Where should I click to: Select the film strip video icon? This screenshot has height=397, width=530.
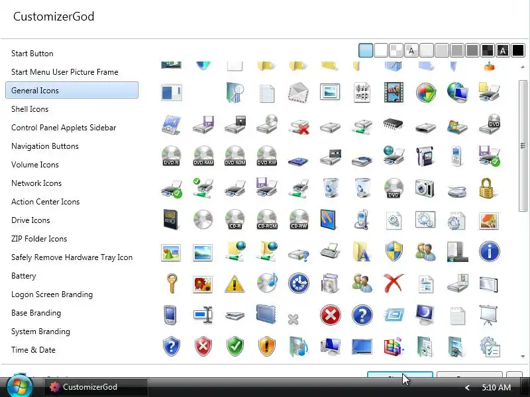(x=394, y=92)
